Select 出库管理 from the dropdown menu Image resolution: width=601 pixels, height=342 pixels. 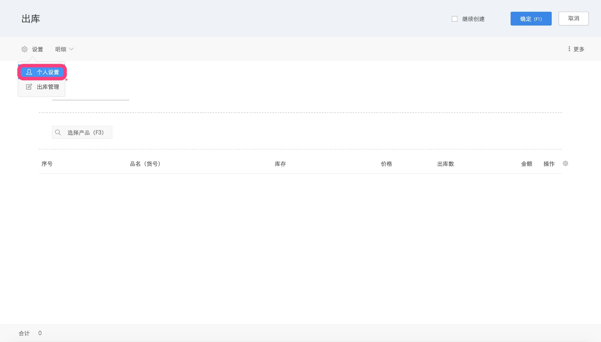pyautogui.click(x=42, y=87)
